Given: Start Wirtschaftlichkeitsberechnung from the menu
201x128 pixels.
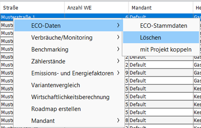Looking at the screenshot, I should (70, 97).
